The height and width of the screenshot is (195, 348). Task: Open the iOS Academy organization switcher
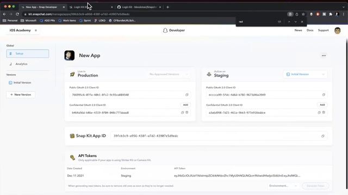[x=23, y=30]
